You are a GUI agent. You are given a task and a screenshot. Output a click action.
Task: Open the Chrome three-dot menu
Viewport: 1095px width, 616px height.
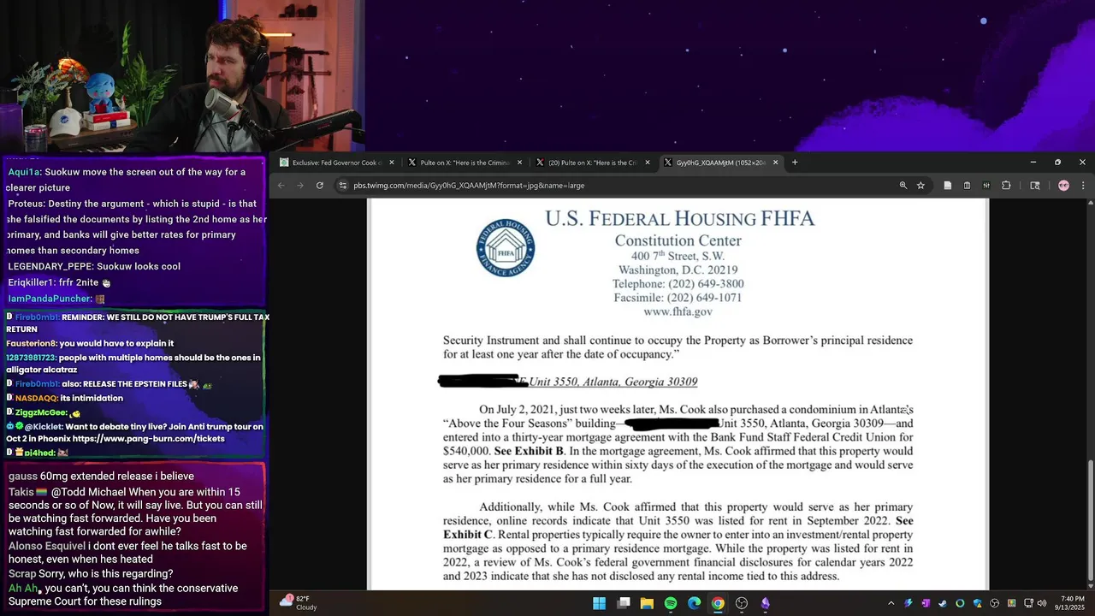point(1083,186)
